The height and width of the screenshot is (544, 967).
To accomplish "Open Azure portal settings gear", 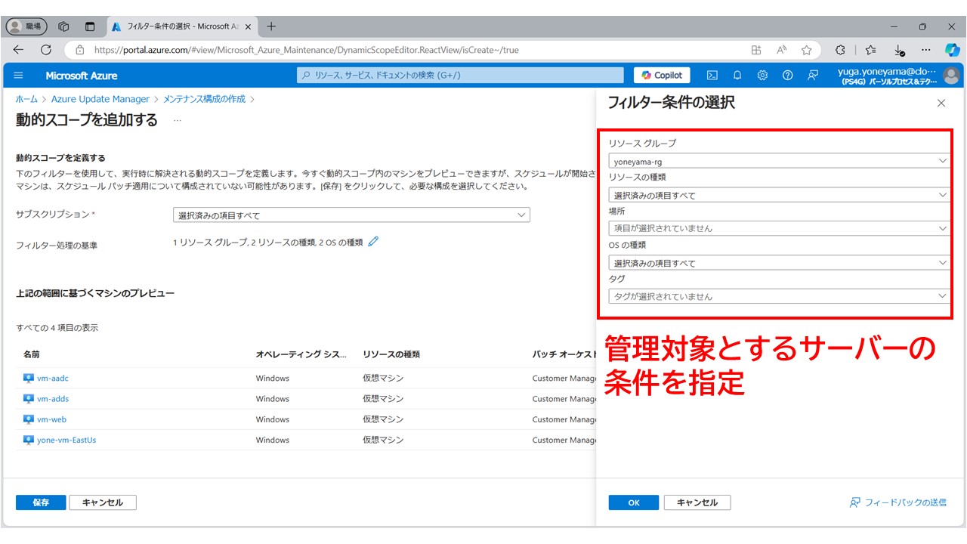I will (762, 75).
